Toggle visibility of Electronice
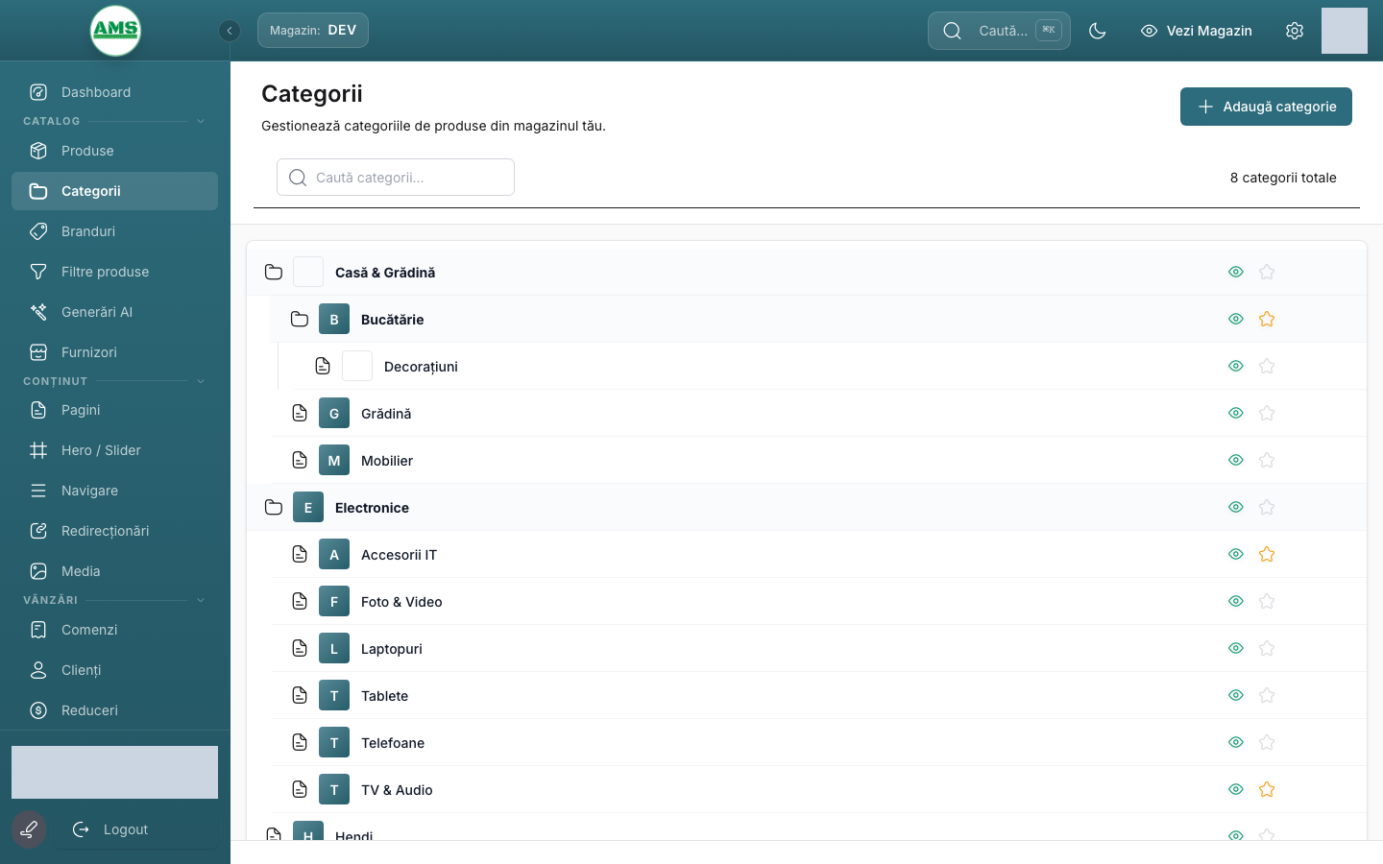 1236,508
